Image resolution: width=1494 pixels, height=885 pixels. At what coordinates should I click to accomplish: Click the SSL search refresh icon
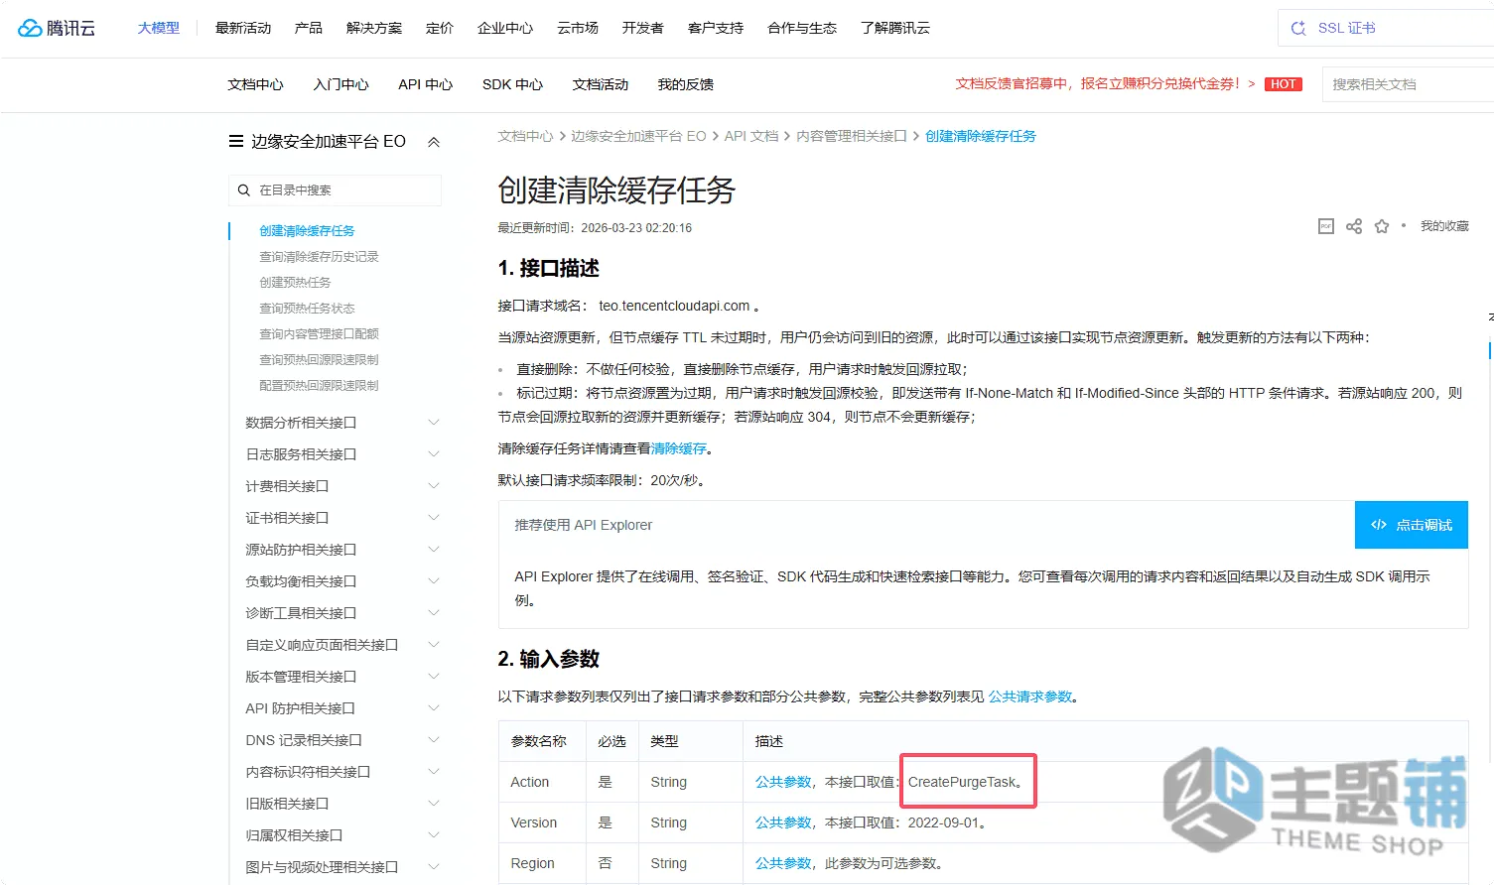(x=1297, y=28)
